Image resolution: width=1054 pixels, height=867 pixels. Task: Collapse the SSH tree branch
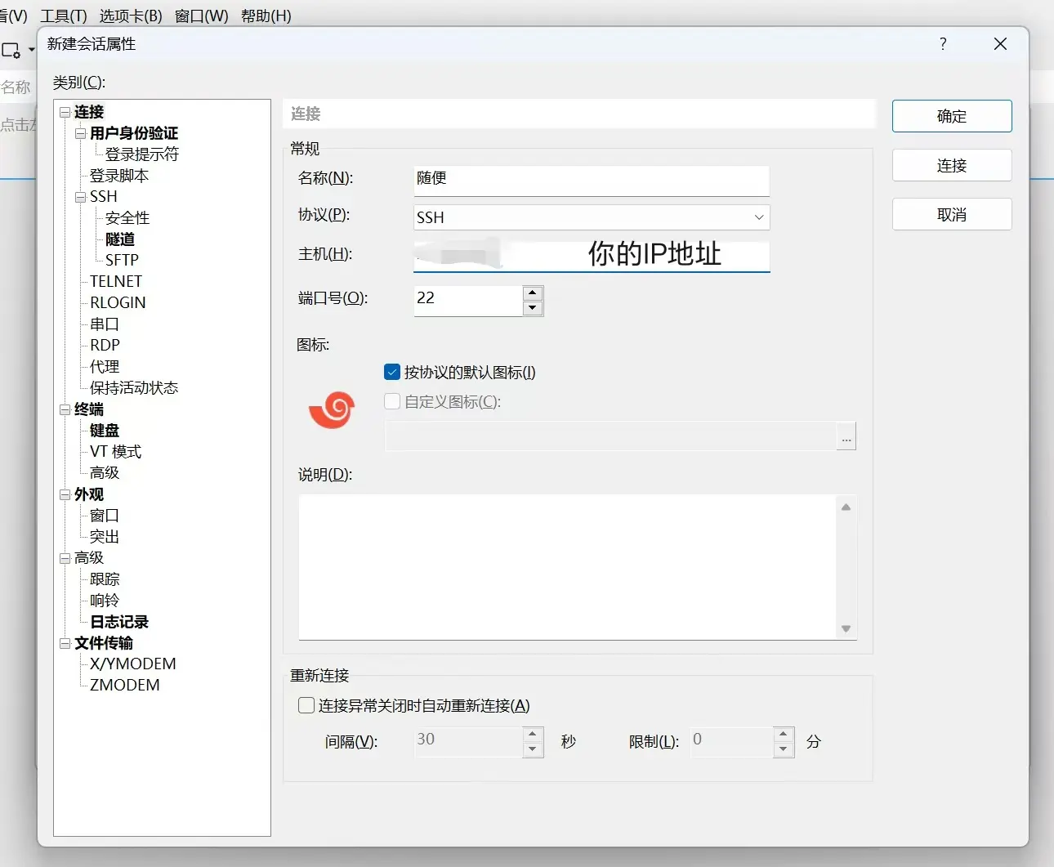pos(80,196)
